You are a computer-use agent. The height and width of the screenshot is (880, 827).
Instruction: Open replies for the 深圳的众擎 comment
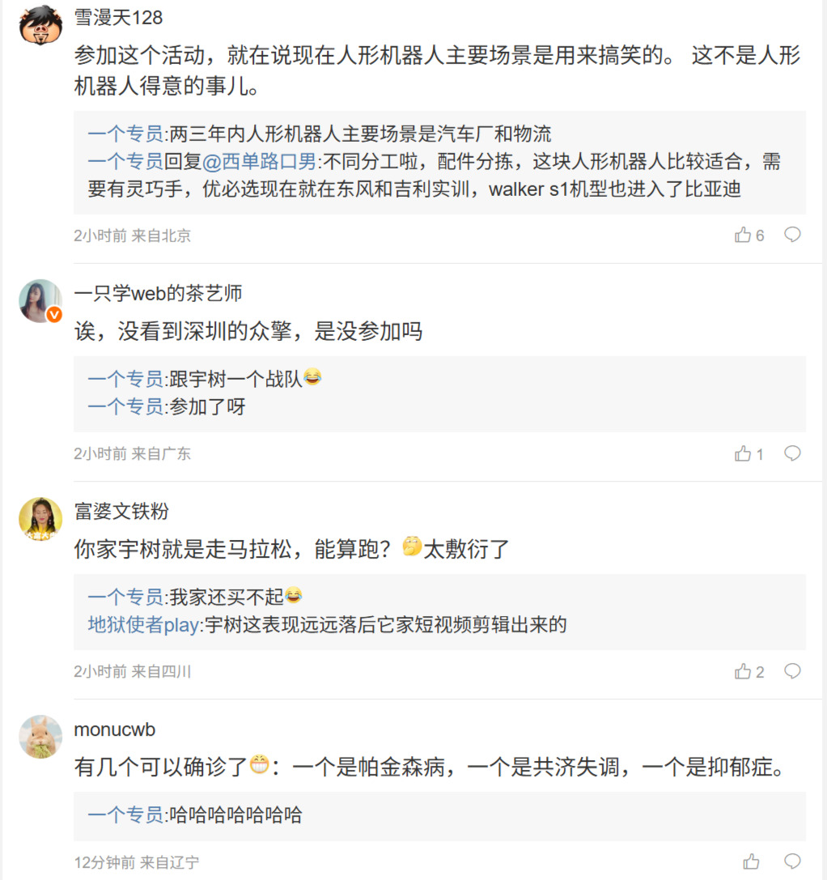[x=793, y=453]
